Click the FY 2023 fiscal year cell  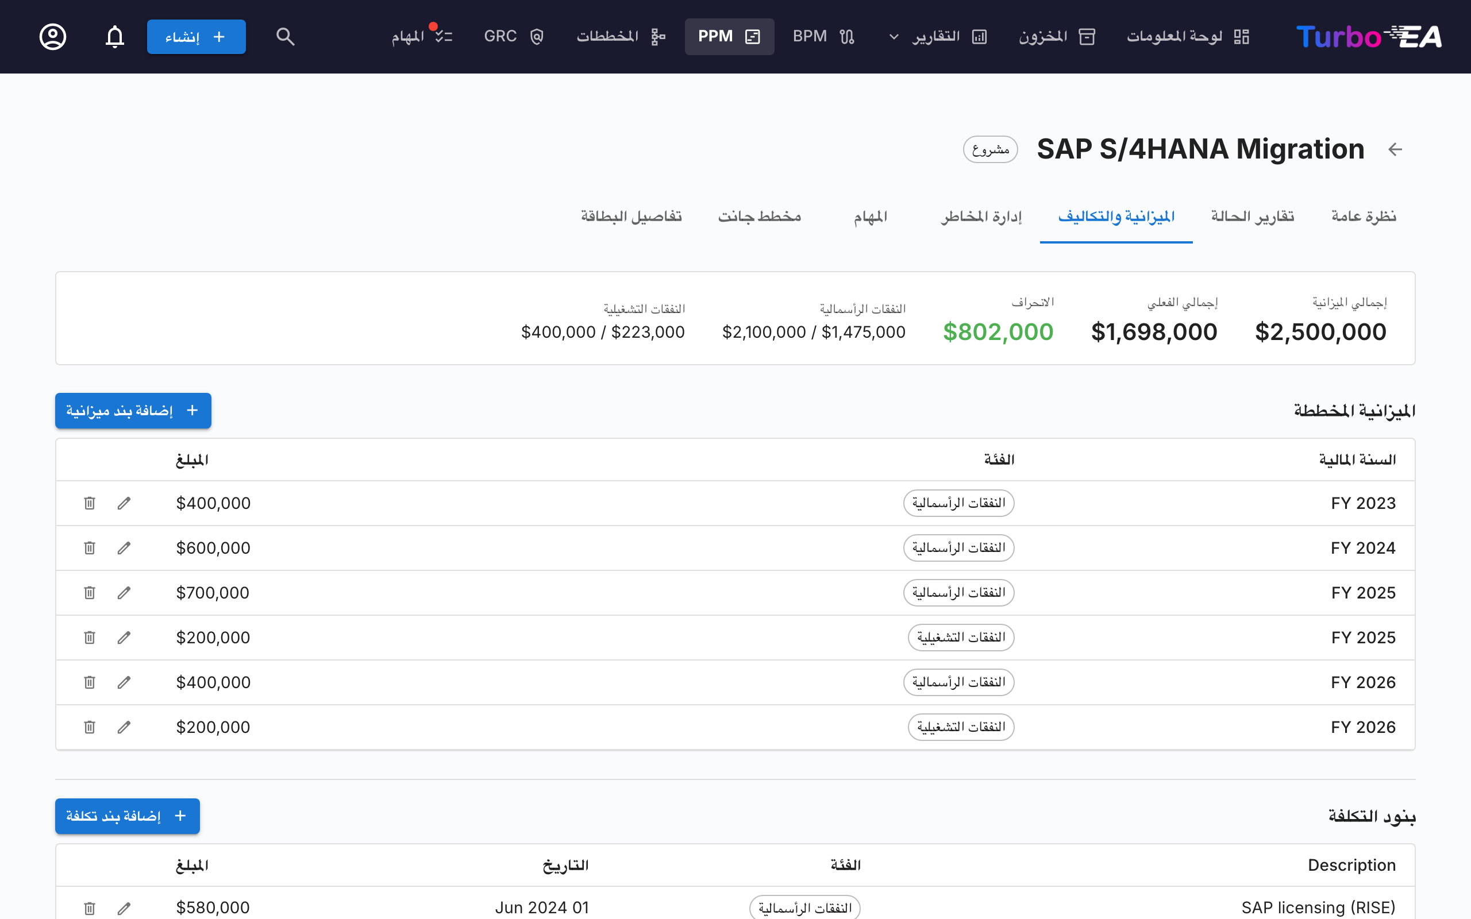[x=1363, y=503]
